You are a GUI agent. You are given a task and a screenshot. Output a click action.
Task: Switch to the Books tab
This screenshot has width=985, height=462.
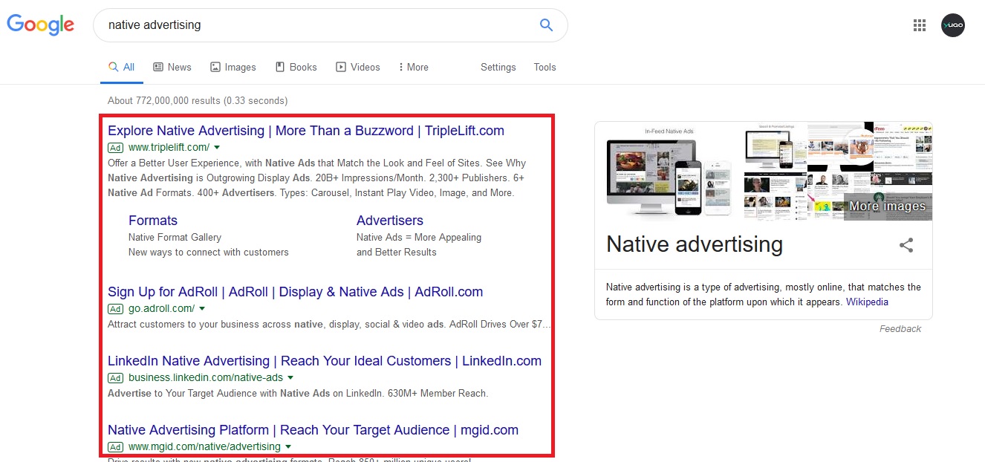pyautogui.click(x=296, y=67)
